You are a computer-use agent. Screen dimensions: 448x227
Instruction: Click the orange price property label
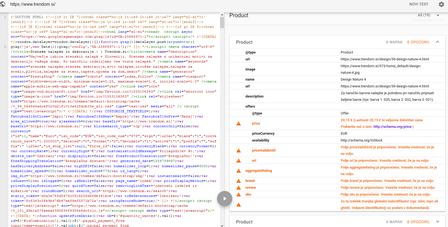click(256, 123)
